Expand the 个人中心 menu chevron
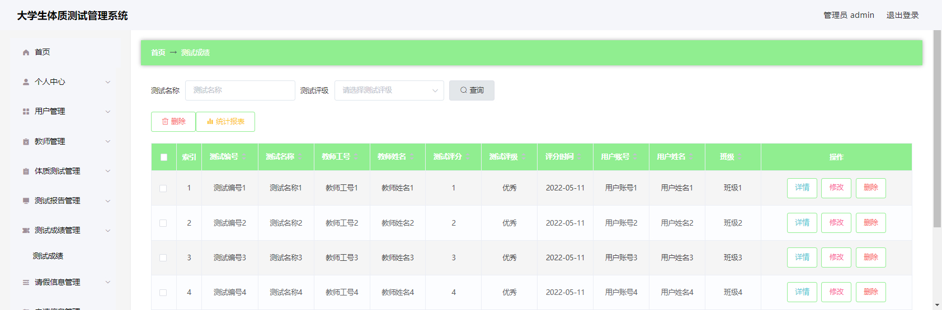Image resolution: width=942 pixels, height=310 pixels. 108,82
